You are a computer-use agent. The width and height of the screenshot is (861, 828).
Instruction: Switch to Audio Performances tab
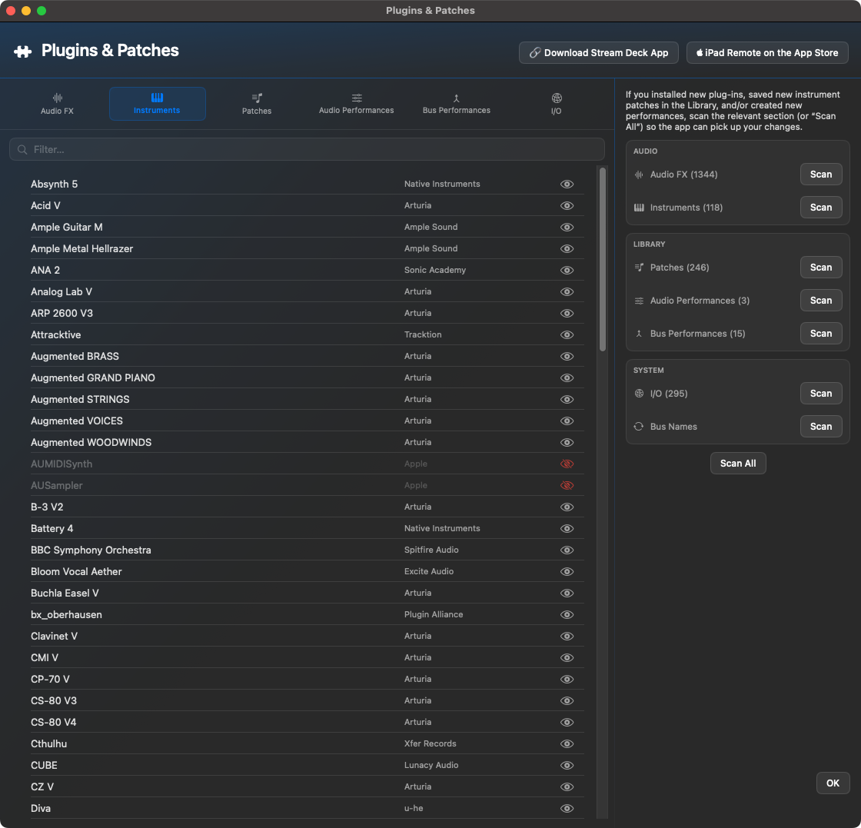(357, 104)
